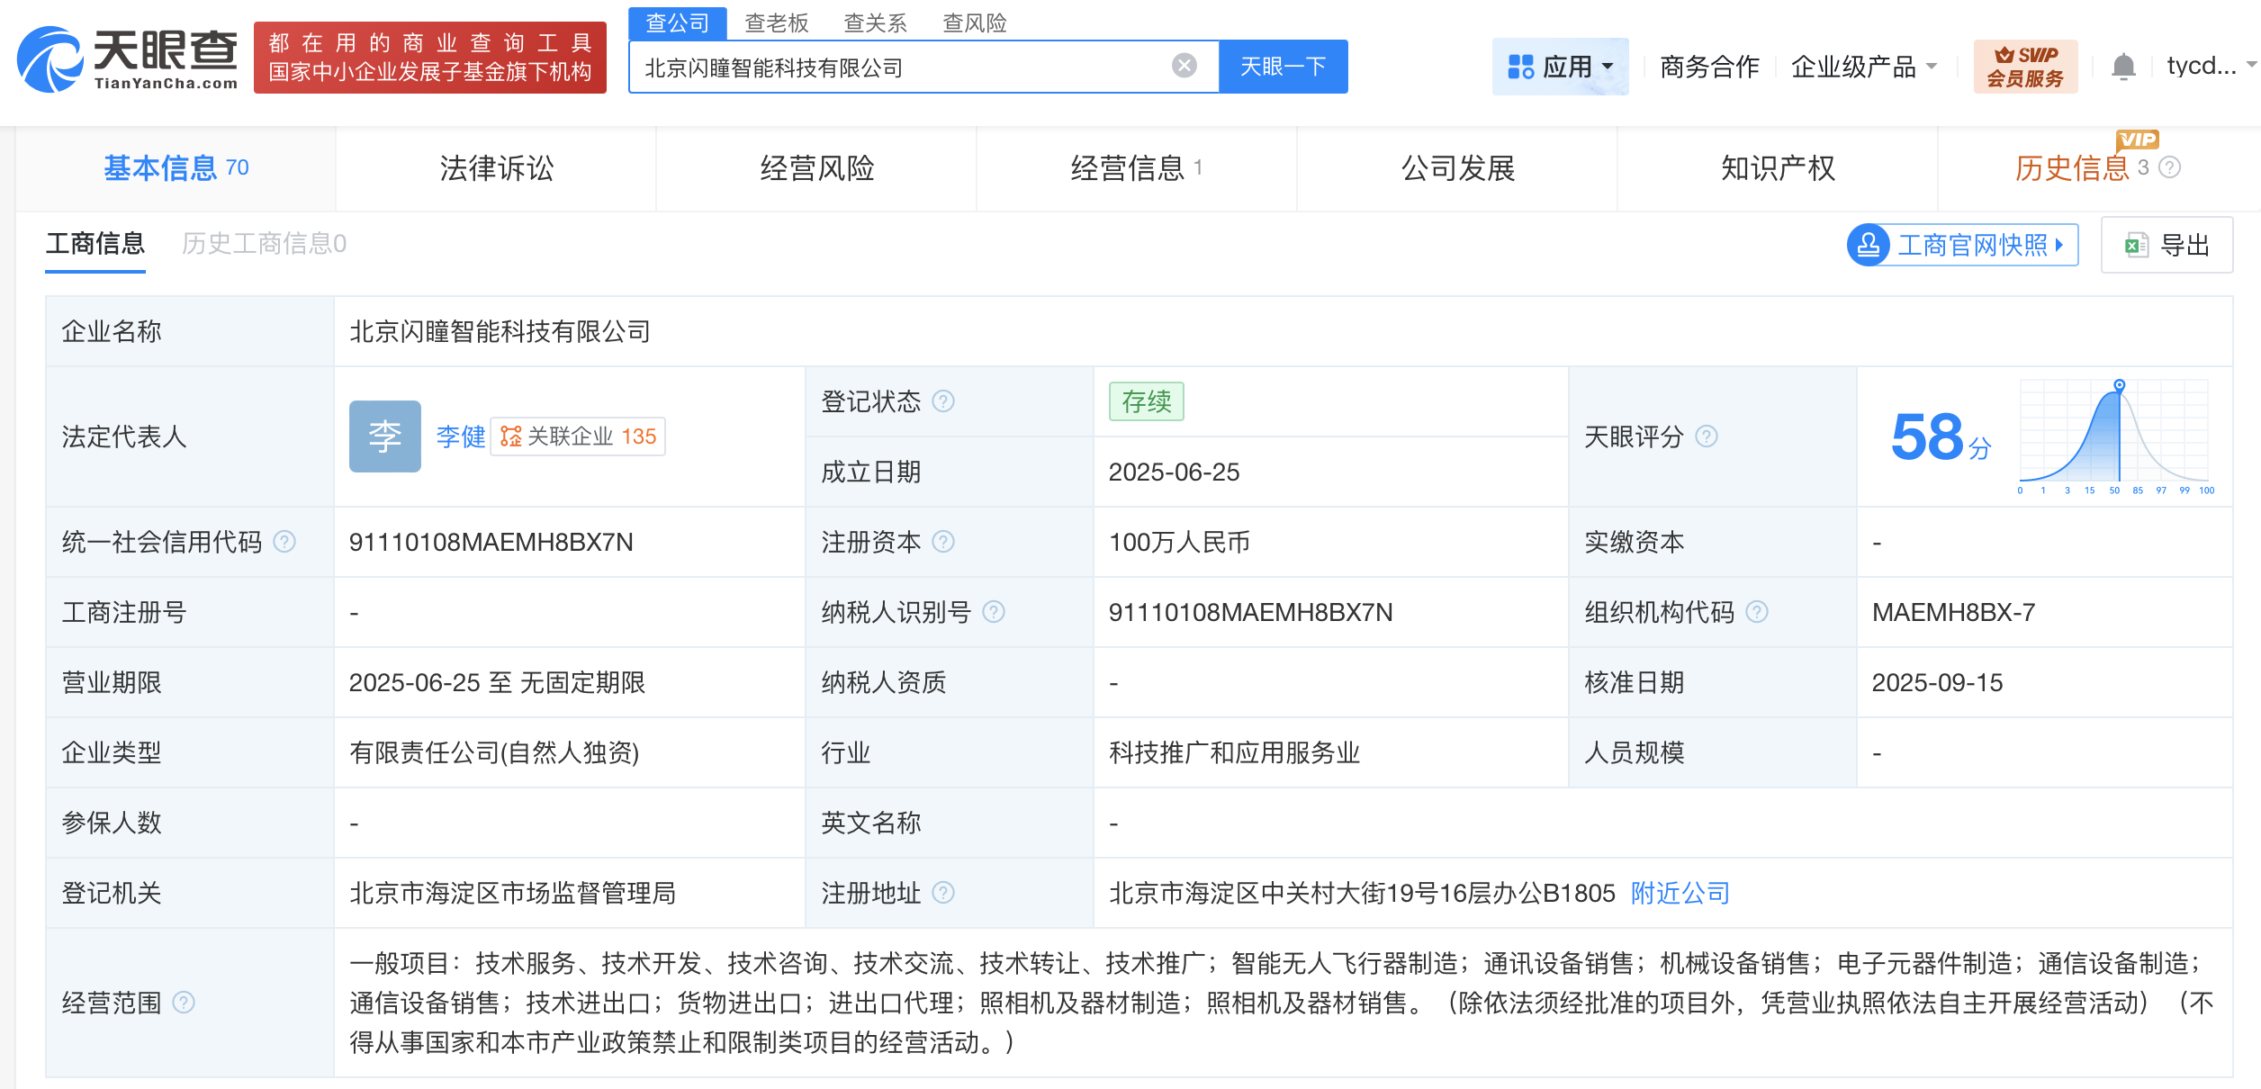Click the help icon next to 历史信息

(x=2170, y=168)
